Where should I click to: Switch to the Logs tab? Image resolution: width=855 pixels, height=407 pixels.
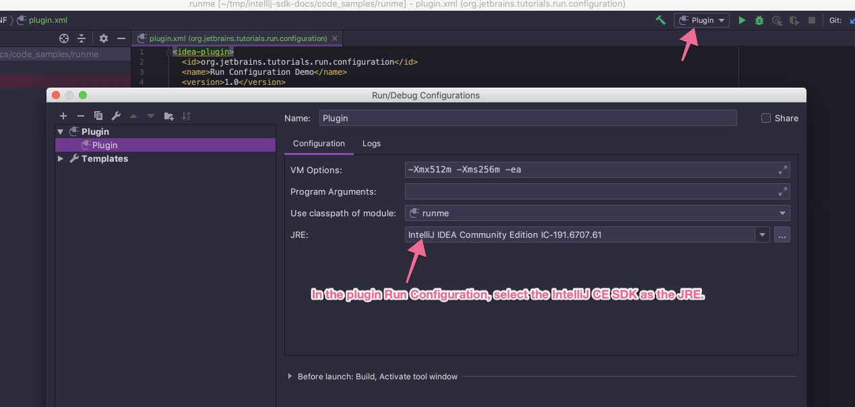[371, 144]
